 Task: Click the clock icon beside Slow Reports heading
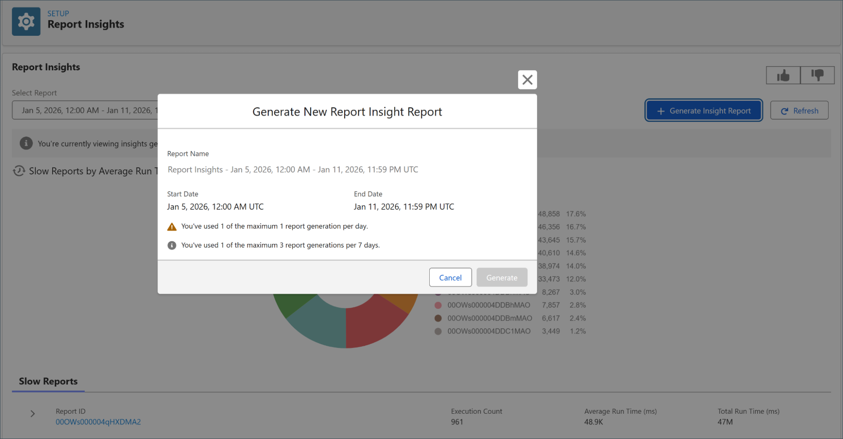(19, 171)
